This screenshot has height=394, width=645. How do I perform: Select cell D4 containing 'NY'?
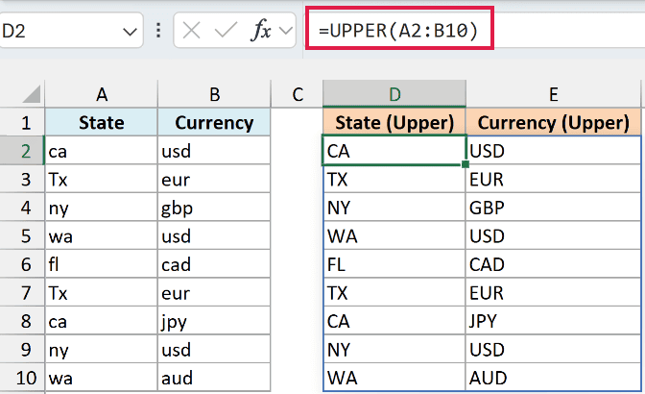[x=394, y=208]
